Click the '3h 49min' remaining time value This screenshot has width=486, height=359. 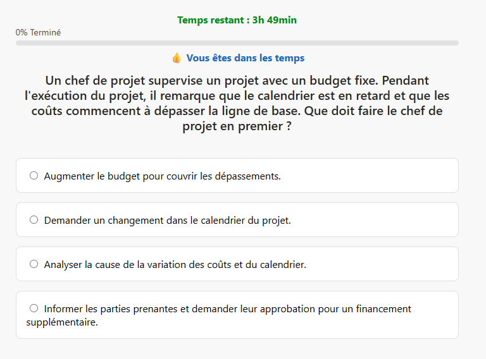click(x=275, y=20)
